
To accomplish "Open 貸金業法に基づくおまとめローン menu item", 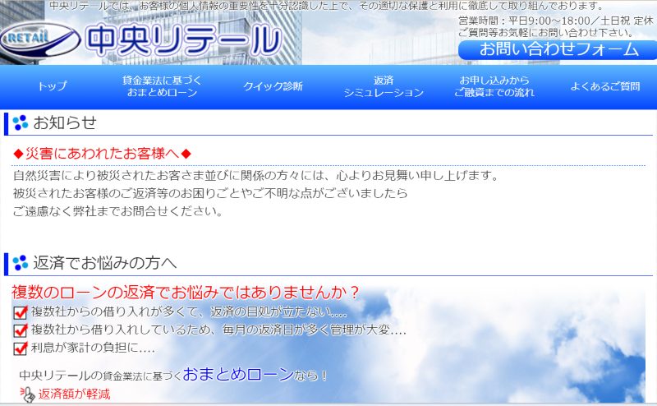I will click(162, 86).
